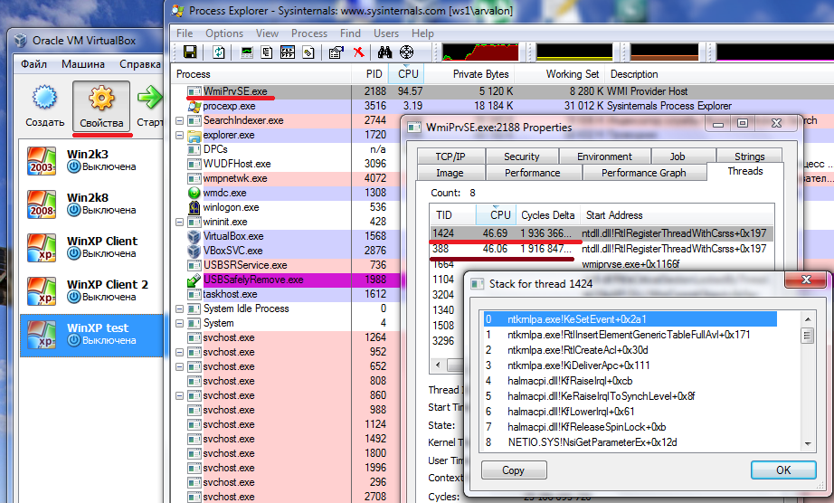Switch to the Image tab
The width and height of the screenshot is (834, 503).
pos(450,173)
